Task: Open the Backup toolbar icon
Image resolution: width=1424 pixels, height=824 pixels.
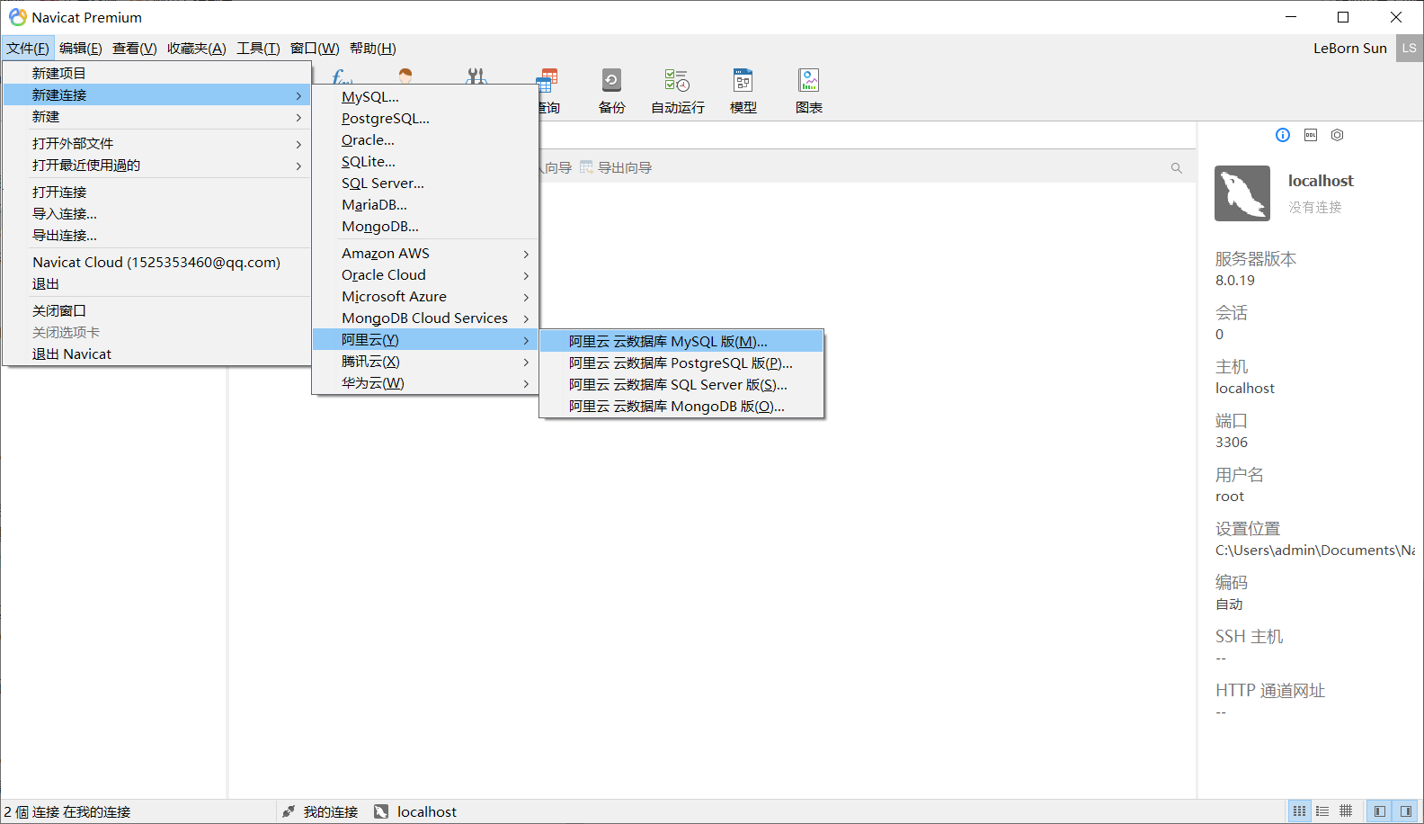Action: click(611, 91)
